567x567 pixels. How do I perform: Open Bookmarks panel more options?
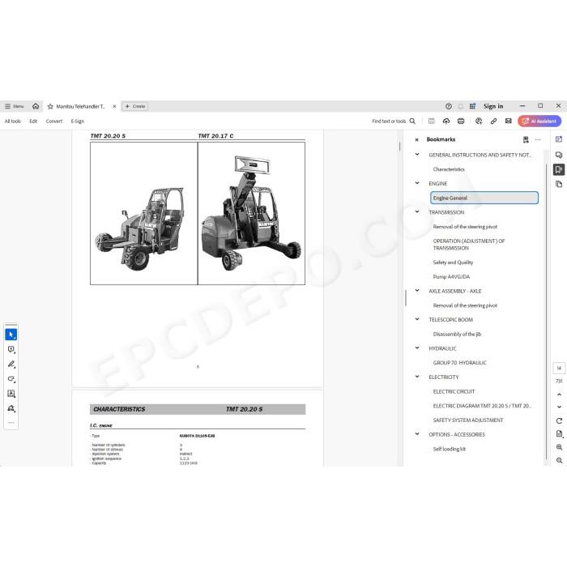point(538,139)
